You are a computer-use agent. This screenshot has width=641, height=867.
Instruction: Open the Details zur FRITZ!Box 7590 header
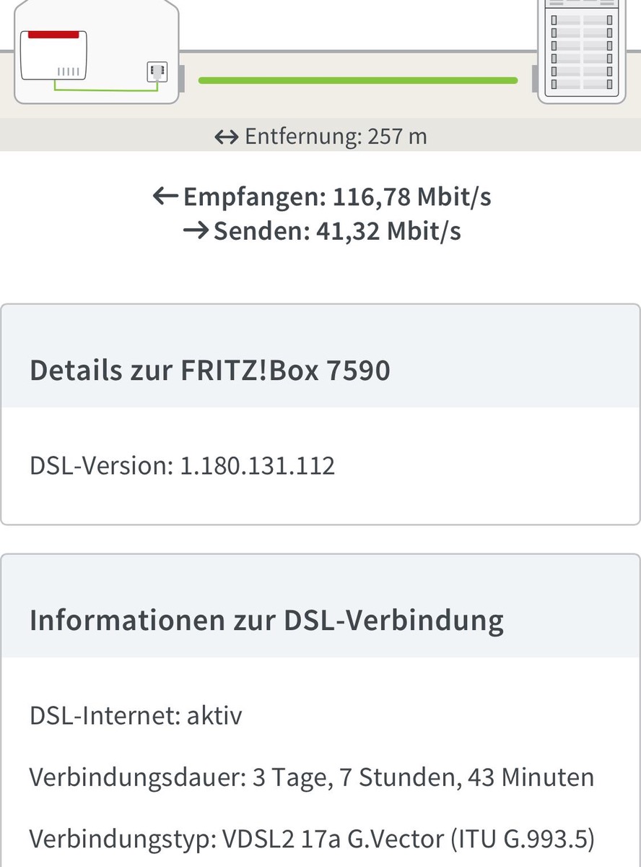click(210, 370)
